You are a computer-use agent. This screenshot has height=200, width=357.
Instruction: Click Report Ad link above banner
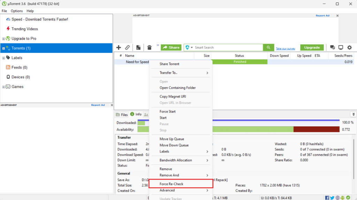click(x=322, y=15)
